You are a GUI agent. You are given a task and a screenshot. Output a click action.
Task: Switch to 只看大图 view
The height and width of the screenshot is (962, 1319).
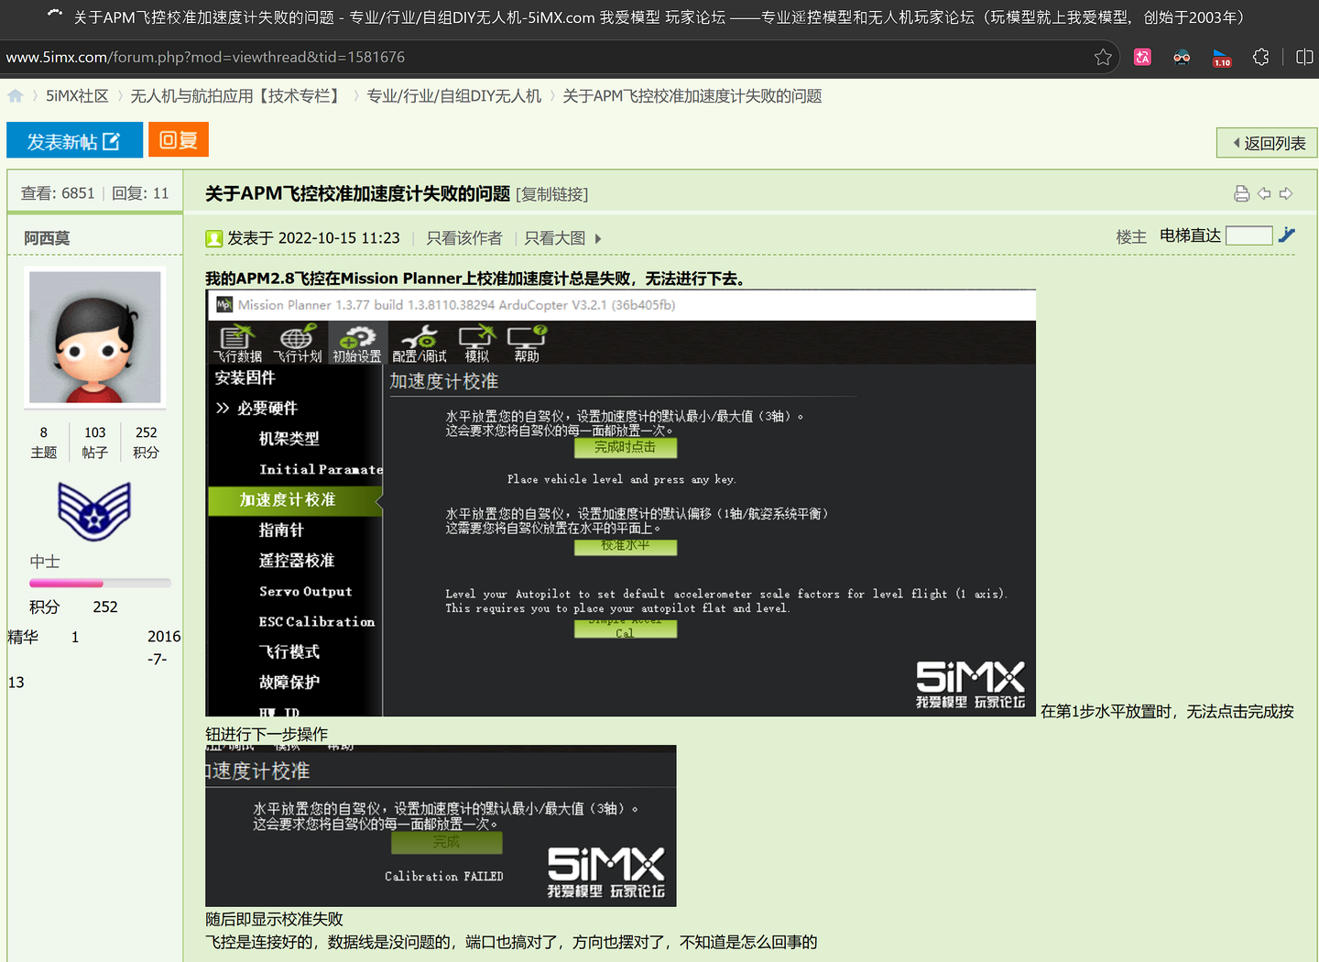coord(555,238)
